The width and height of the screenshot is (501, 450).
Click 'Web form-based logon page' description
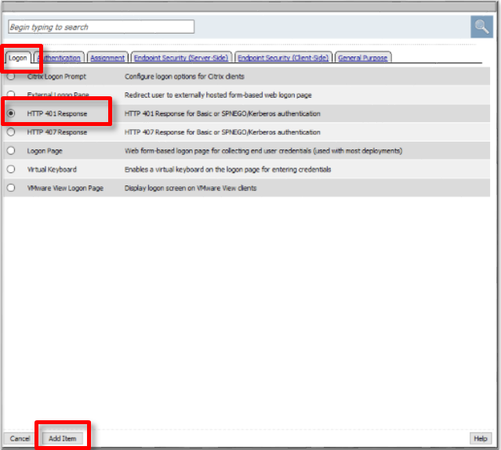[263, 151]
